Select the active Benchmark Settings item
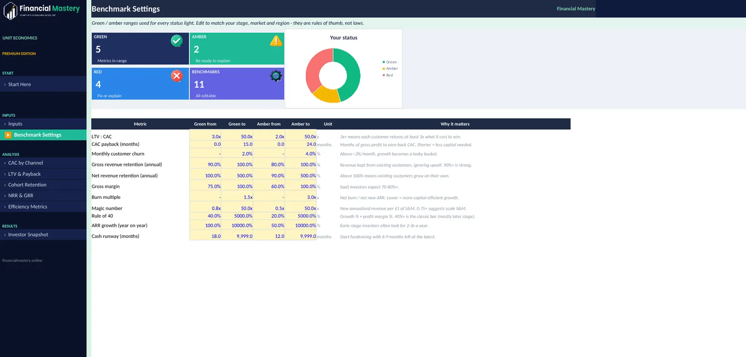The image size is (746, 357). 43,135
